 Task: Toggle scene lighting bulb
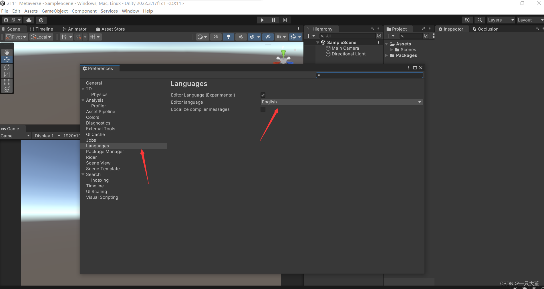click(228, 37)
